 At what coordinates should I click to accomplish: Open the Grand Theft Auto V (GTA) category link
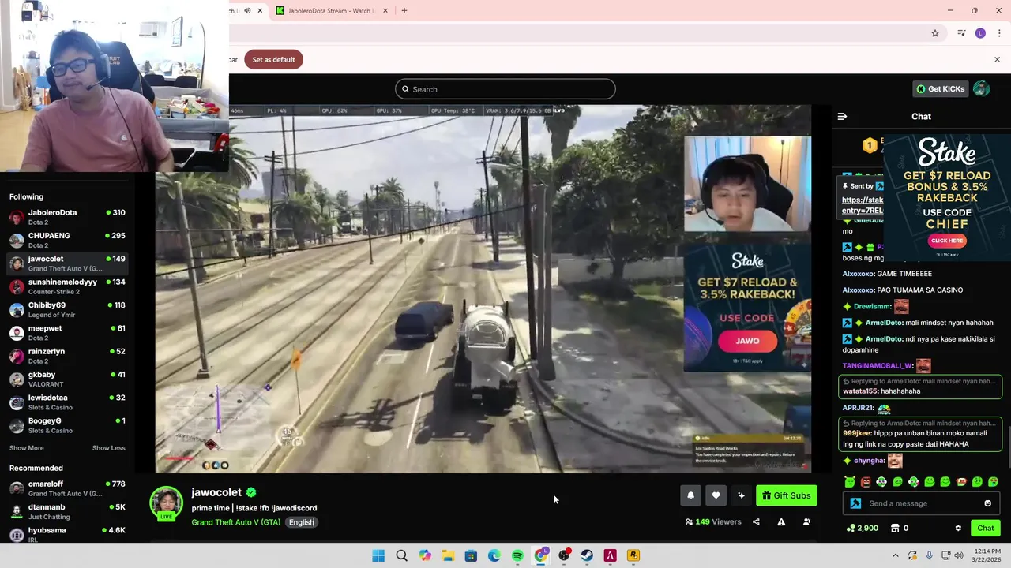(x=235, y=522)
